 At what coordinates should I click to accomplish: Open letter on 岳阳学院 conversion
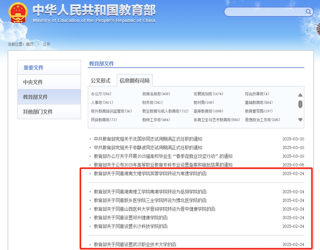tap(150, 192)
